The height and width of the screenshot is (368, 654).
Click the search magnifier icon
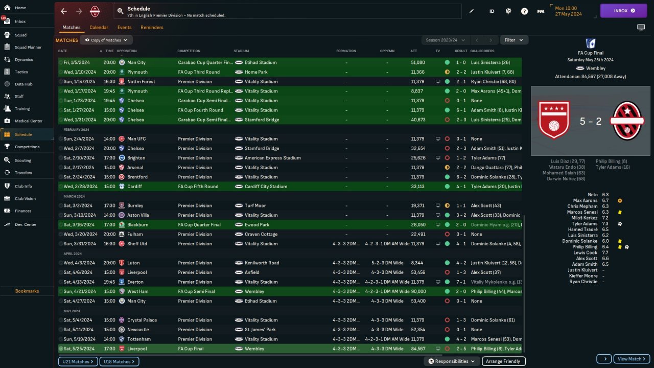120,11
